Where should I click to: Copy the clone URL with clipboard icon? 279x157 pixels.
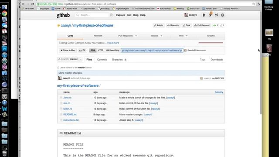185,51
